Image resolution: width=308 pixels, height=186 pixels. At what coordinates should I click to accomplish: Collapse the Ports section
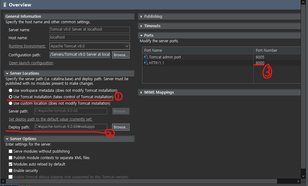141,35
